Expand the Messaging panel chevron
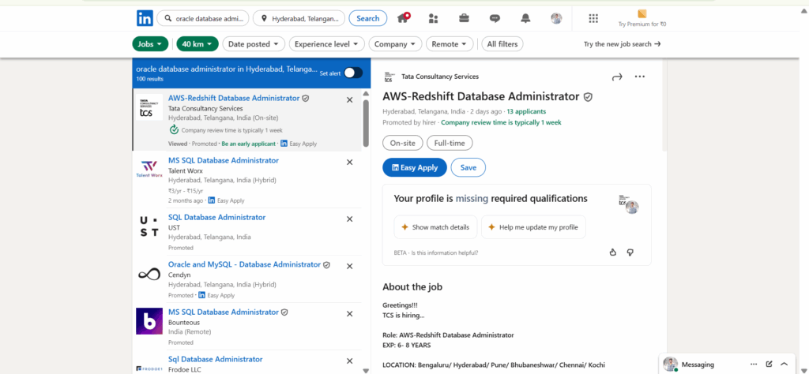 click(x=785, y=365)
